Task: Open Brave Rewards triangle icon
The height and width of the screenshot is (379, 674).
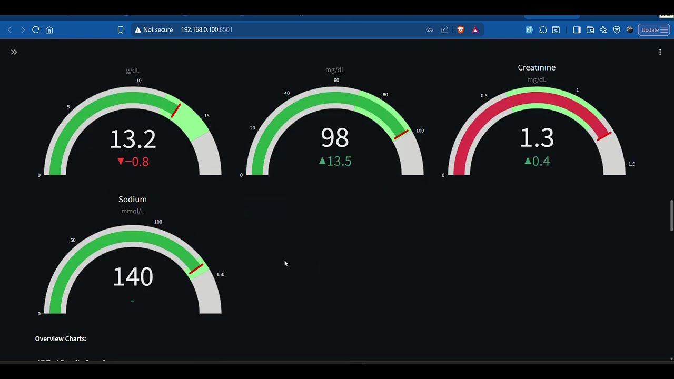Action: coord(475,30)
